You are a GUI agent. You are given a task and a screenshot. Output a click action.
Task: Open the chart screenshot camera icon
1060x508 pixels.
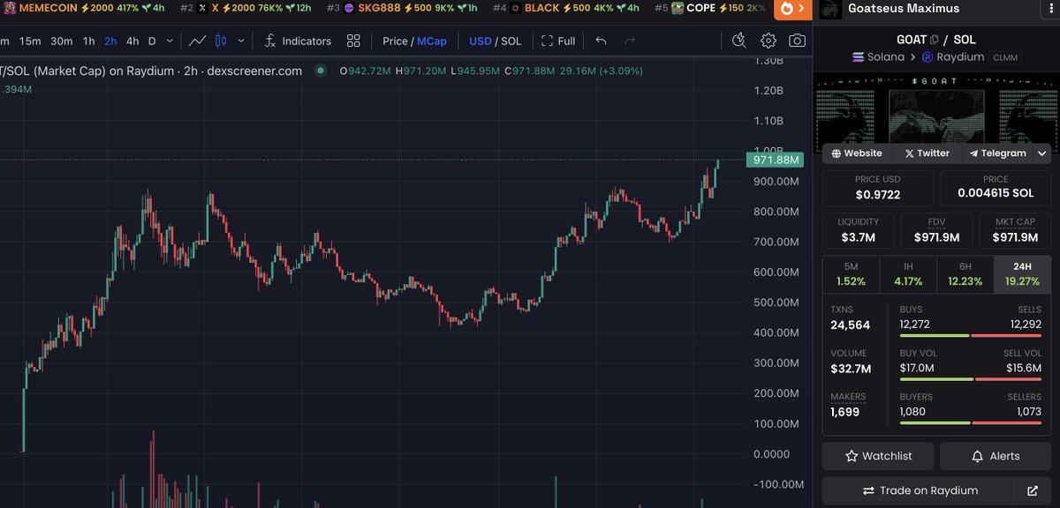pyautogui.click(x=797, y=41)
